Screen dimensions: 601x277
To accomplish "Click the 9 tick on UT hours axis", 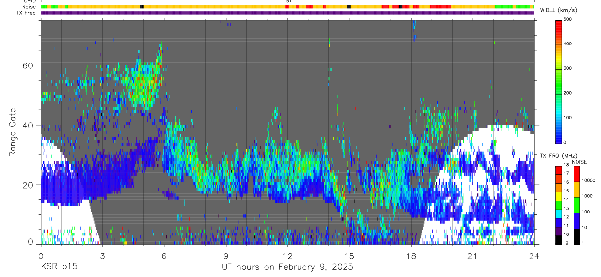I will coord(226,256).
